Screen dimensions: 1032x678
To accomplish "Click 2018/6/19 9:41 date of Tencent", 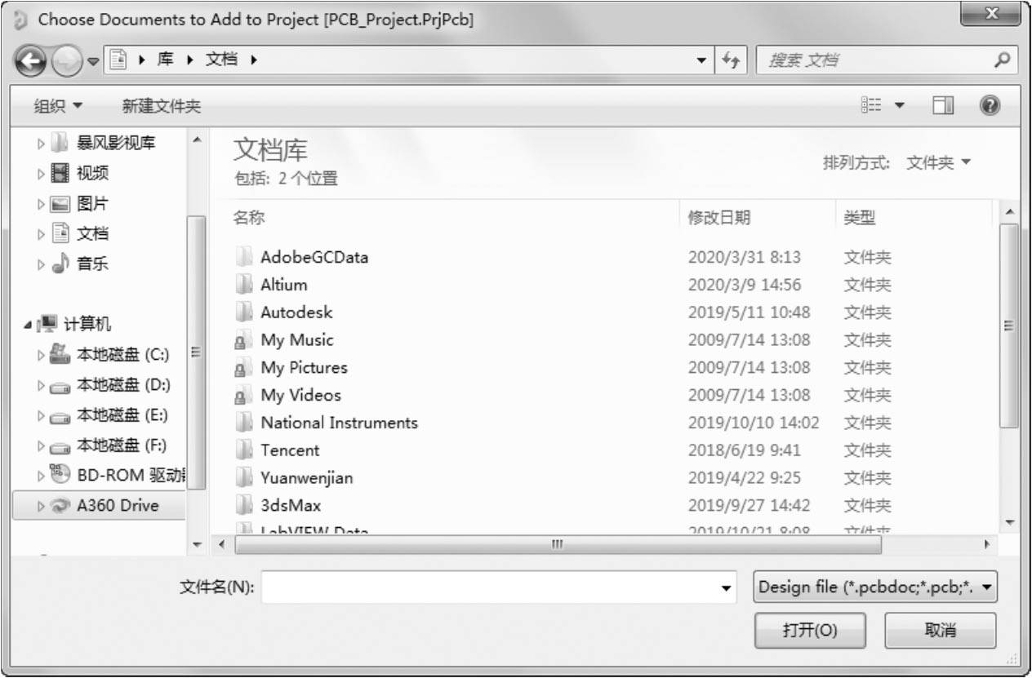I will [745, 450].
